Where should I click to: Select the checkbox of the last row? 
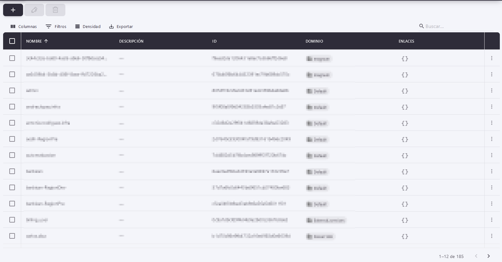click(x=12, y=236)
